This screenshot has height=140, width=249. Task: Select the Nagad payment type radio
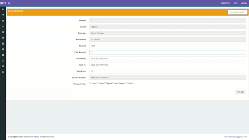(x=105, y=83)
